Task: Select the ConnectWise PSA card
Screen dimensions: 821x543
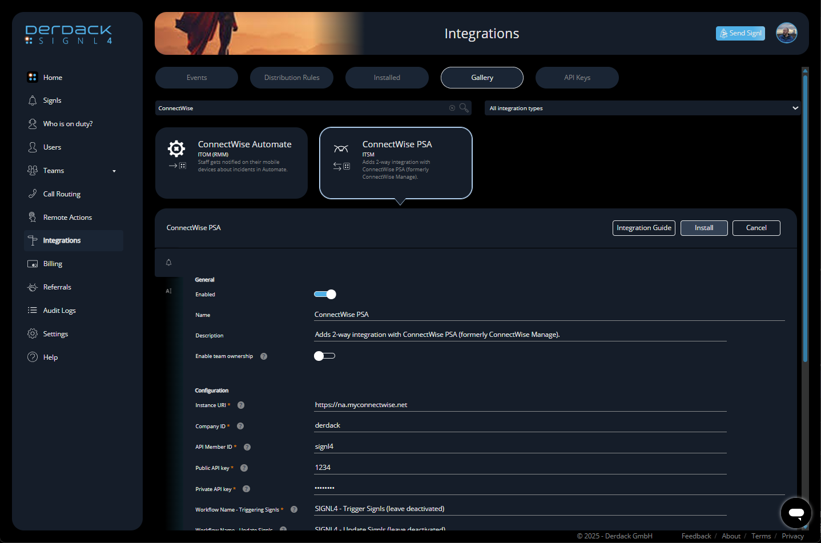Action: click(x=396, y=163)
